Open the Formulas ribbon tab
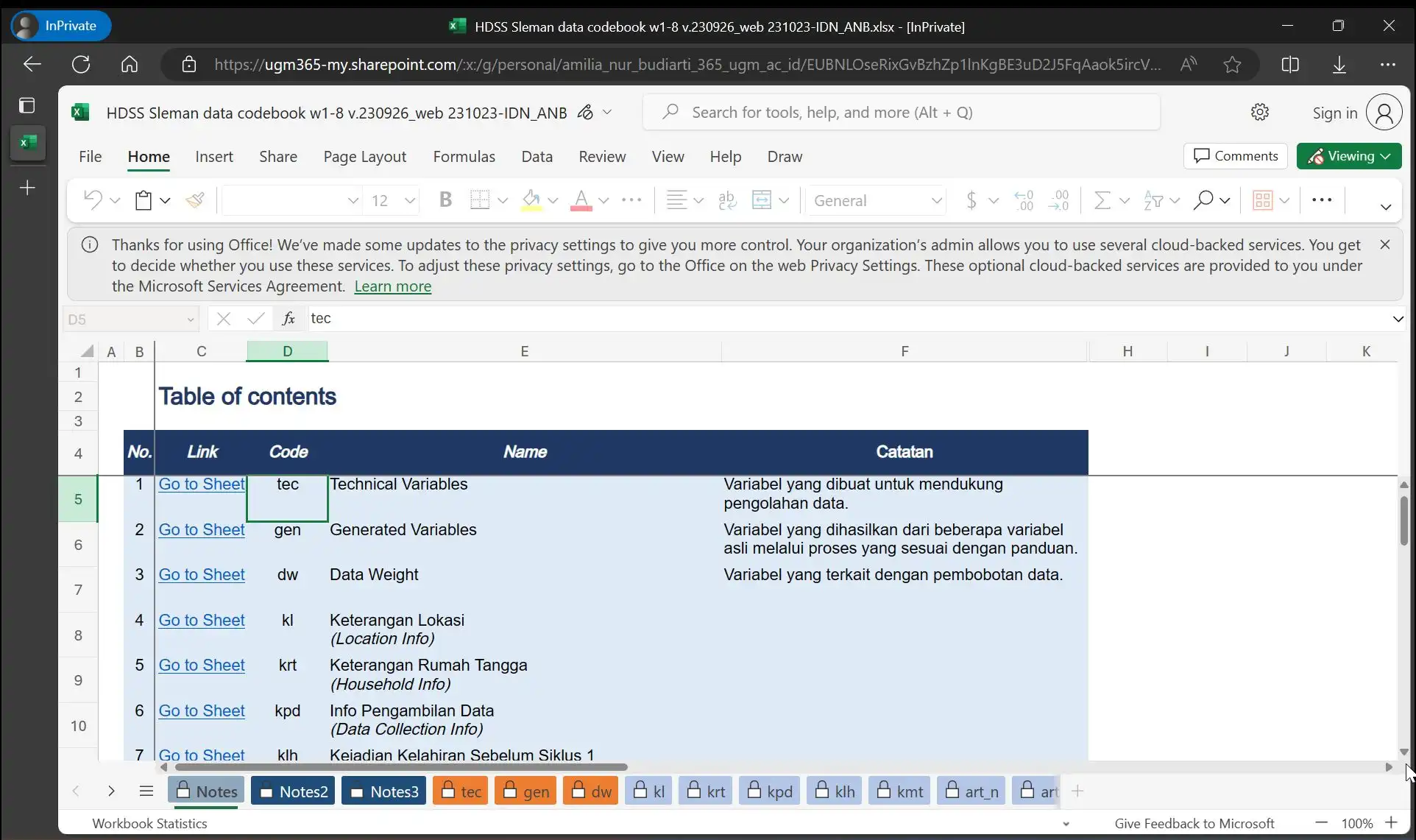This screenshot has height=840, width=1416. (x=464, y=157)
